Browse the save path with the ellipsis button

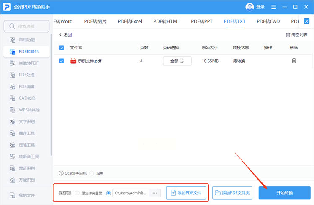pyautogui.click(x=155, y=193)
